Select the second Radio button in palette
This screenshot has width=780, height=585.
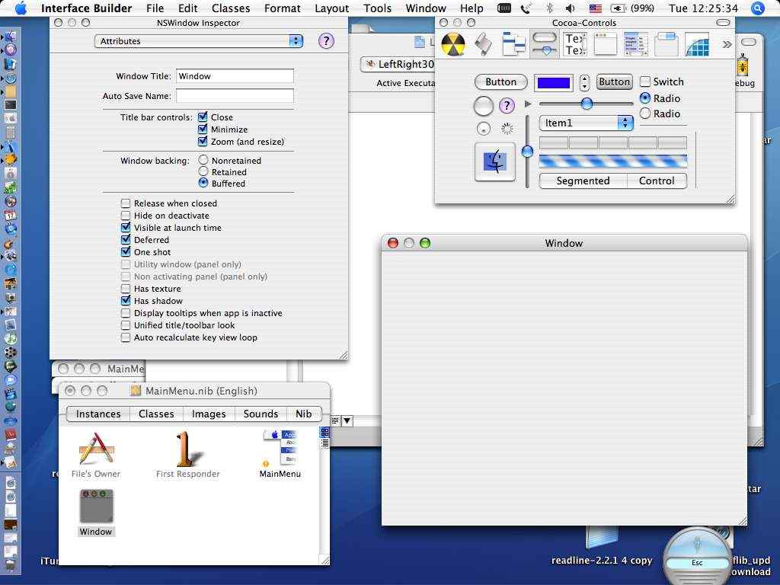point(645,113)
